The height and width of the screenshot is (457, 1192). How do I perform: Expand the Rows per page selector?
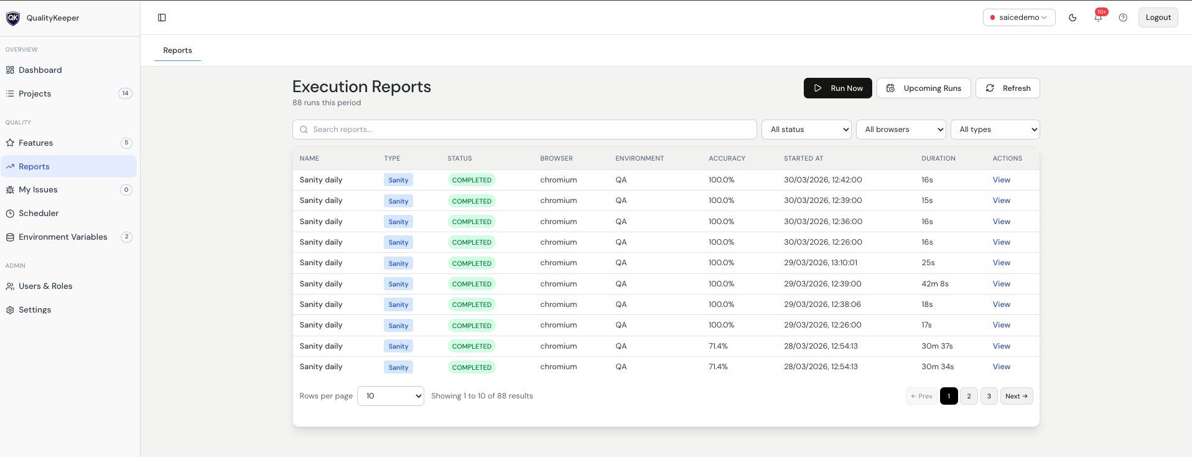391,396
